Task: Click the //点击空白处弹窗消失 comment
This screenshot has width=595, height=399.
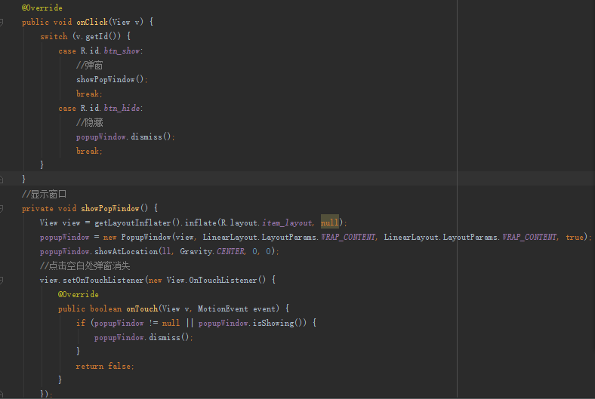Action: 85,266
